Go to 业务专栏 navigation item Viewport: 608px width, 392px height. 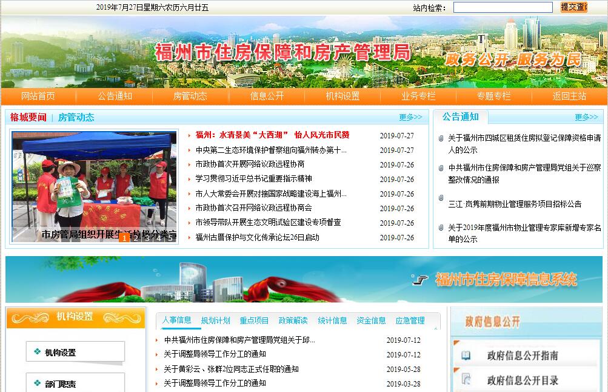418,96
